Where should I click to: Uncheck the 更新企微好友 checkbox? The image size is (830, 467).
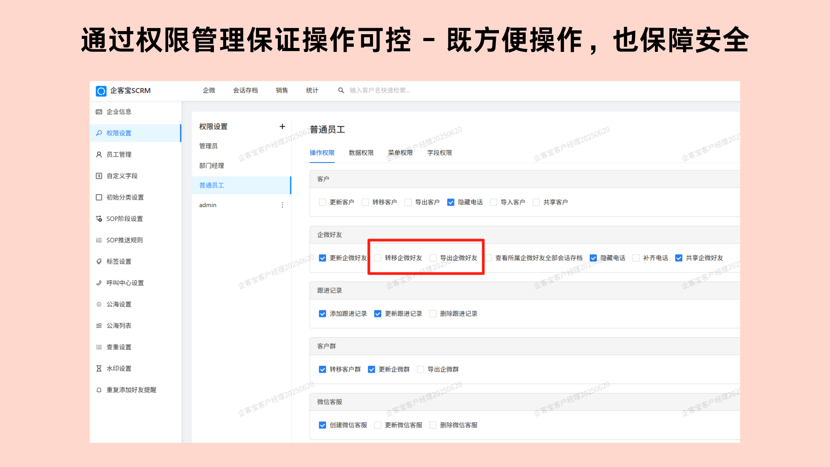[x=322, y=258]
